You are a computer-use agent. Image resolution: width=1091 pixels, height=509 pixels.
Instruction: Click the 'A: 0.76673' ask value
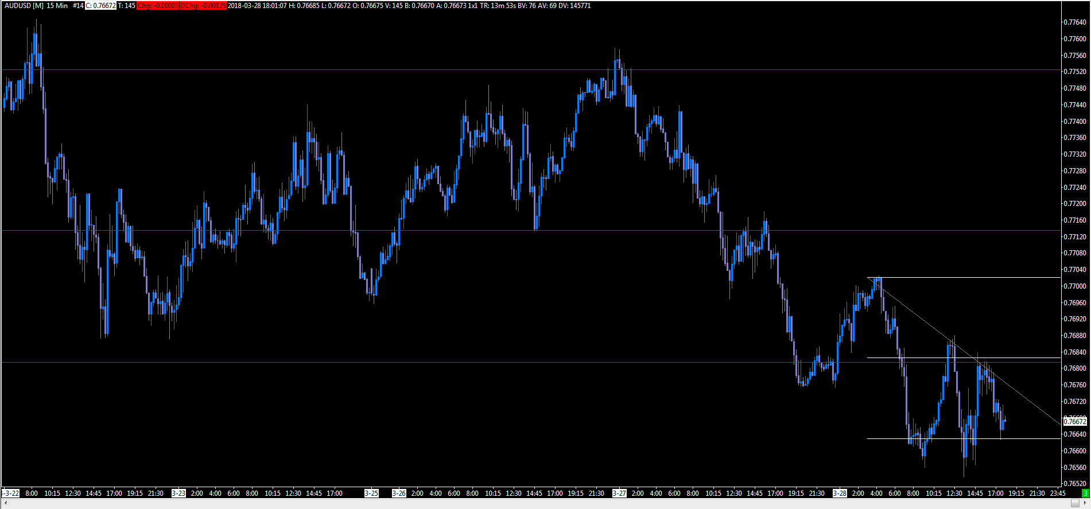coord(451,6)
